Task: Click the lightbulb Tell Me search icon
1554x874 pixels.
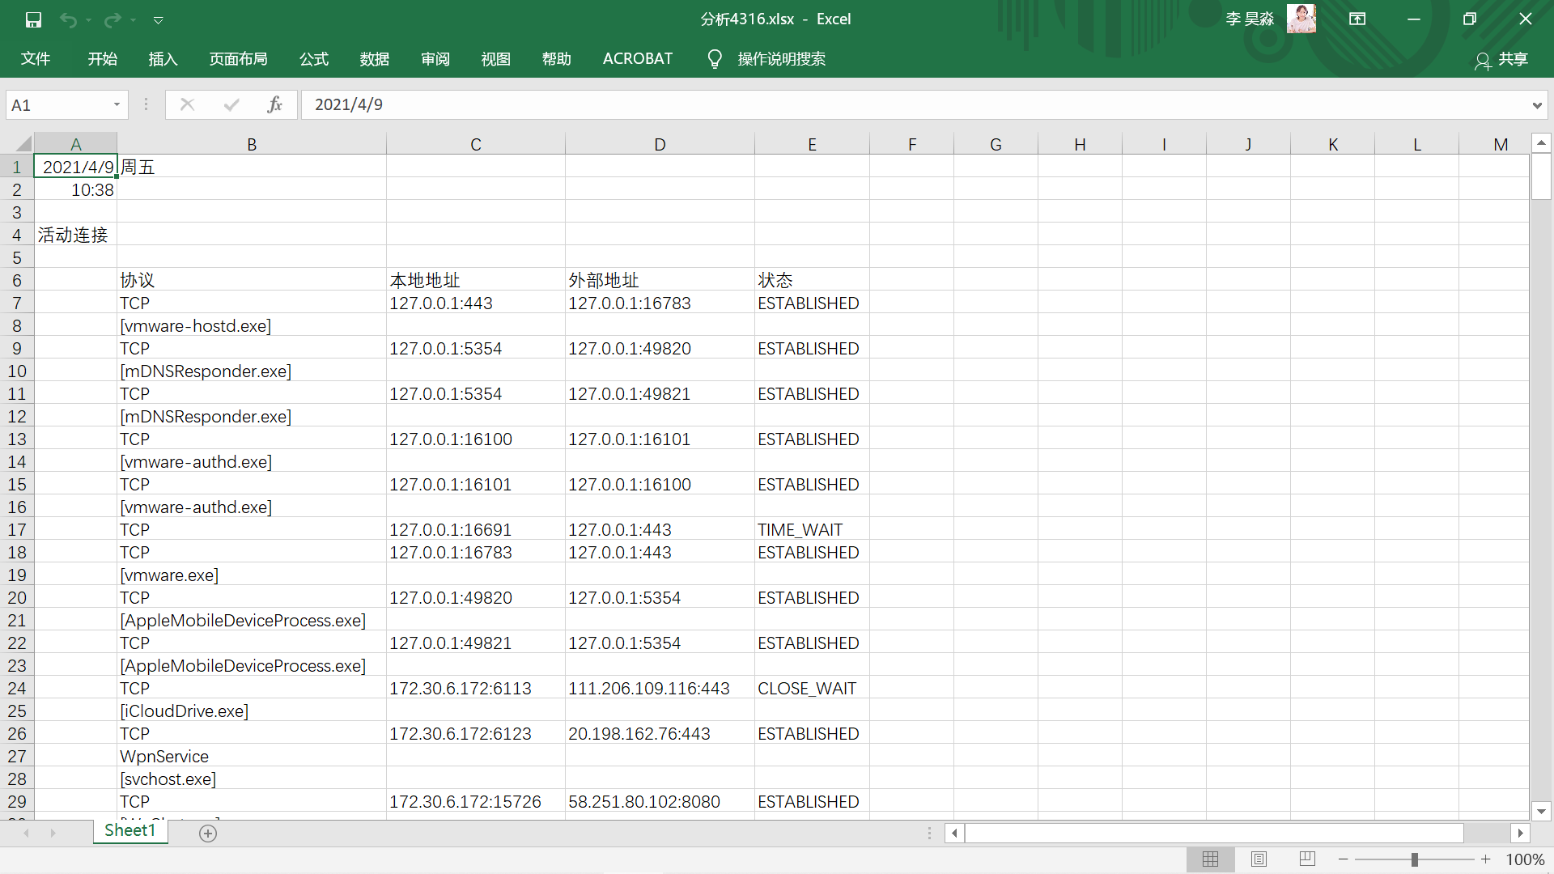Action: pyautogui.click(x=714, y=59)
